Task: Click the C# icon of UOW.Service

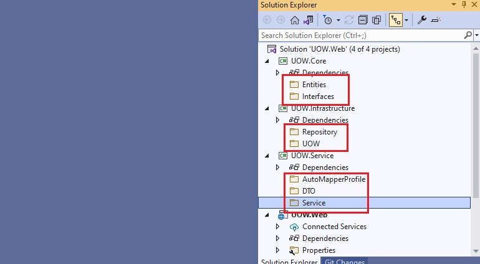Action: click(282, 156)
